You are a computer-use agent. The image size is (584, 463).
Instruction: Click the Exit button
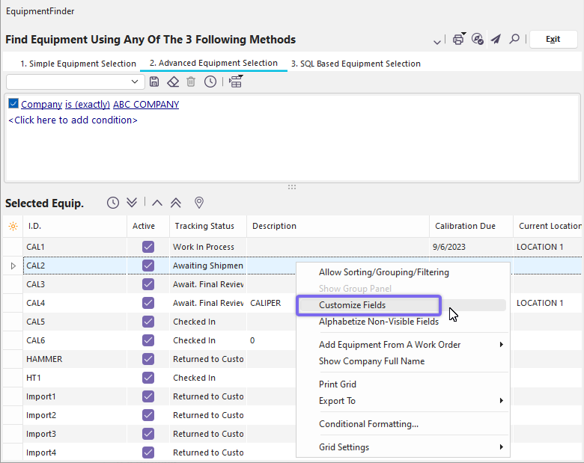[553, 40]
